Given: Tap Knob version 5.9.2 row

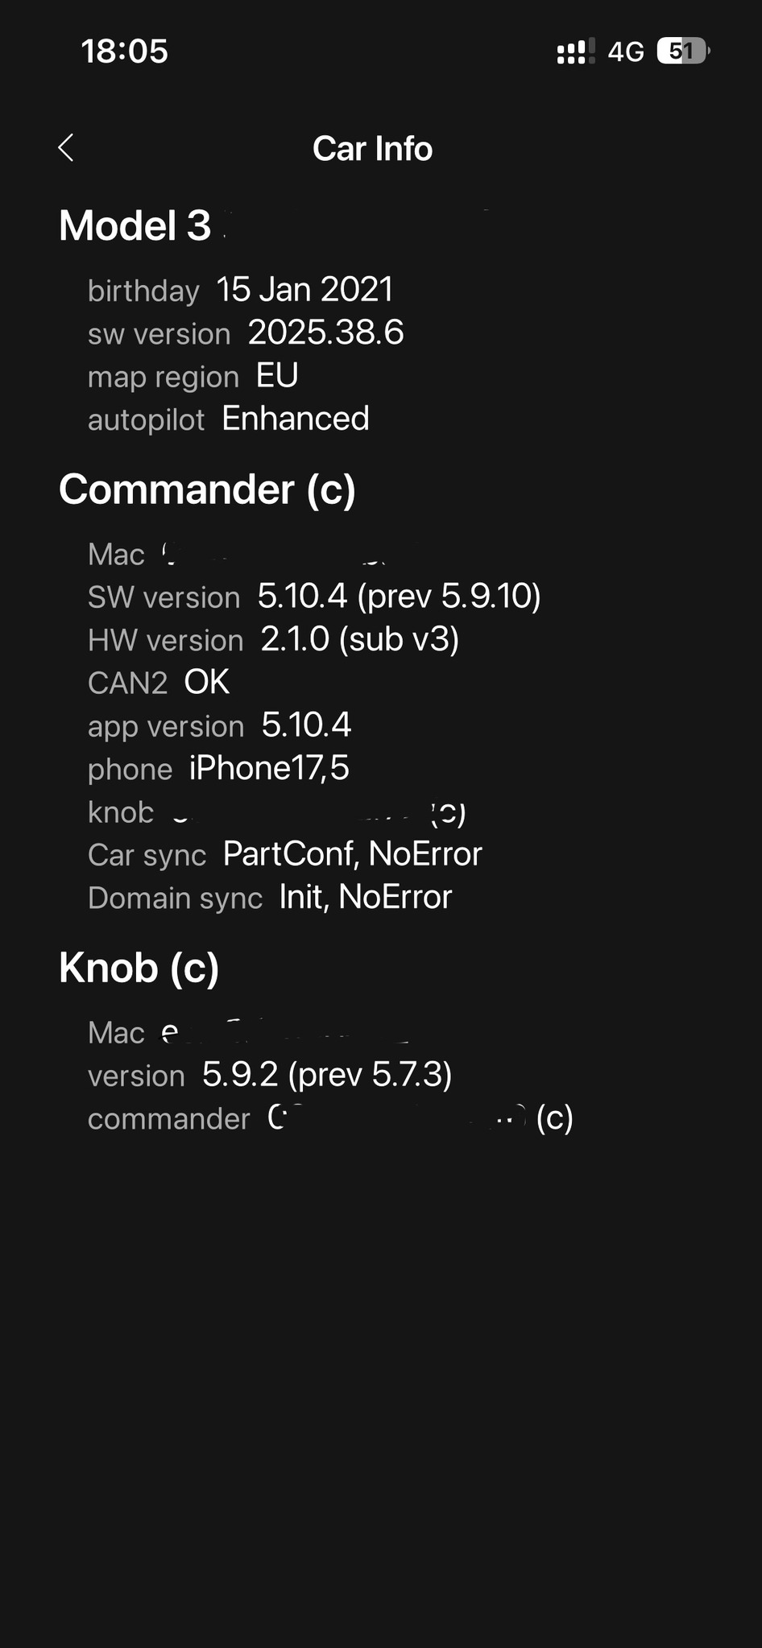Looking at the screenshot, I should point(270,1076).
